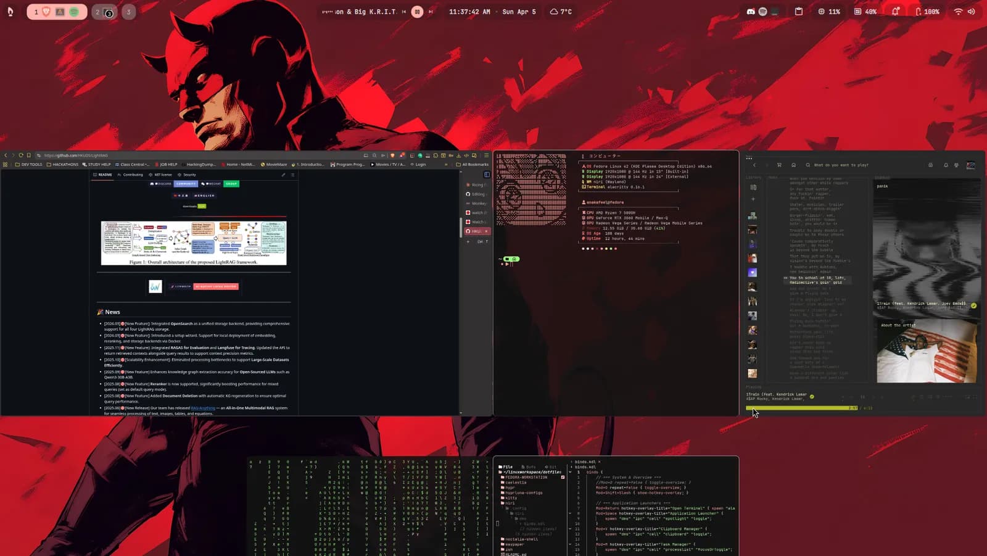987x556 pixels.
Task: Open the Spotify home icon
Action: coord(793,165)
